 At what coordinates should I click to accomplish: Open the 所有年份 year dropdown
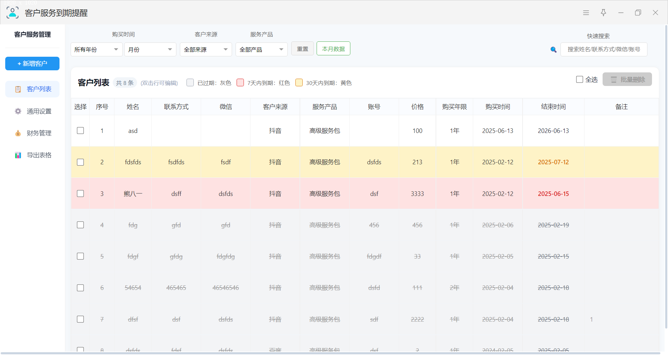[x=97, y=49]
